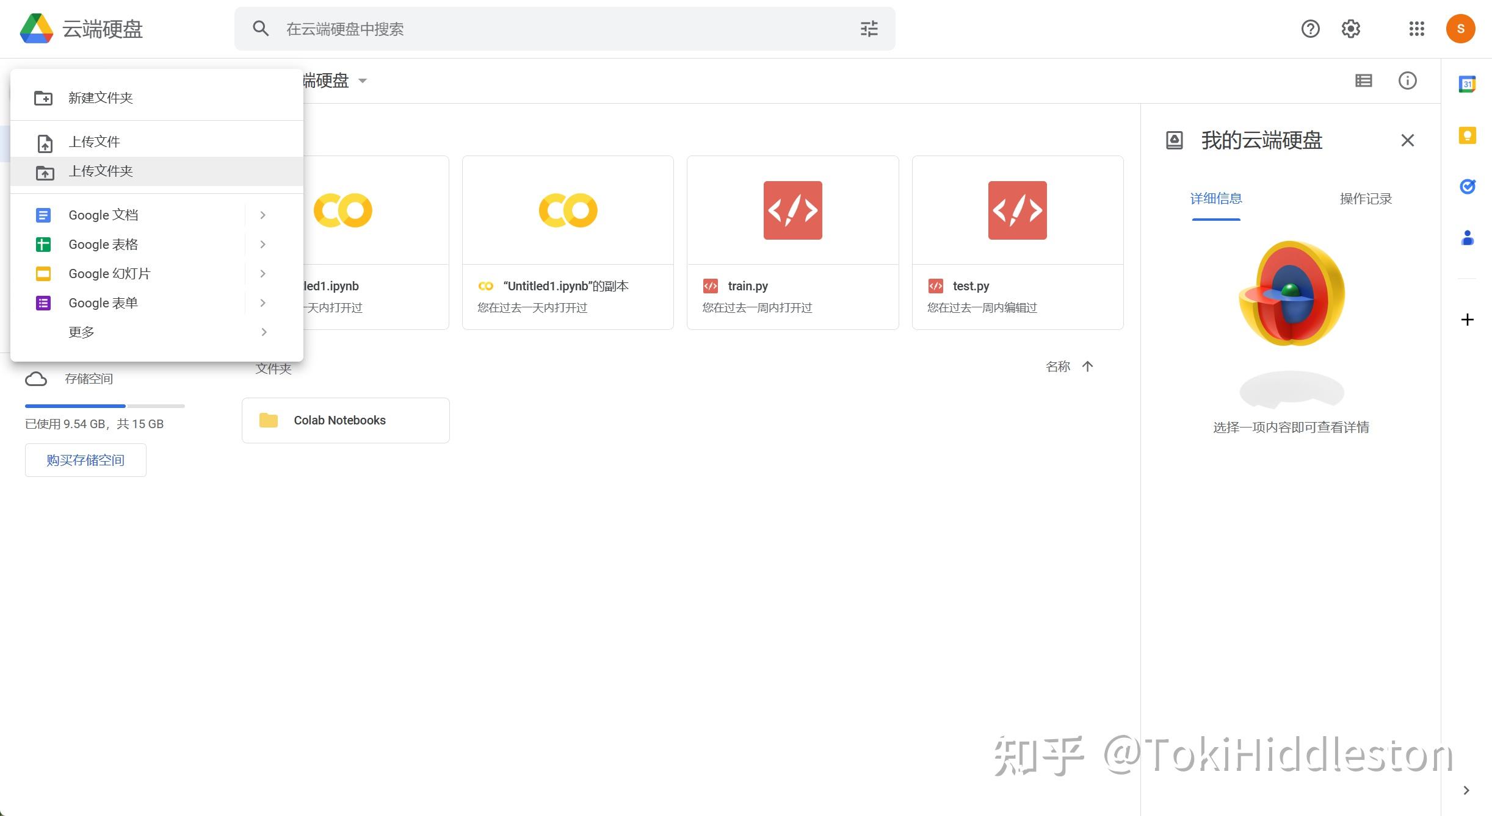Switch to list view layout icon
This screenshot has height=816, width=1492.
(1364, 81)
